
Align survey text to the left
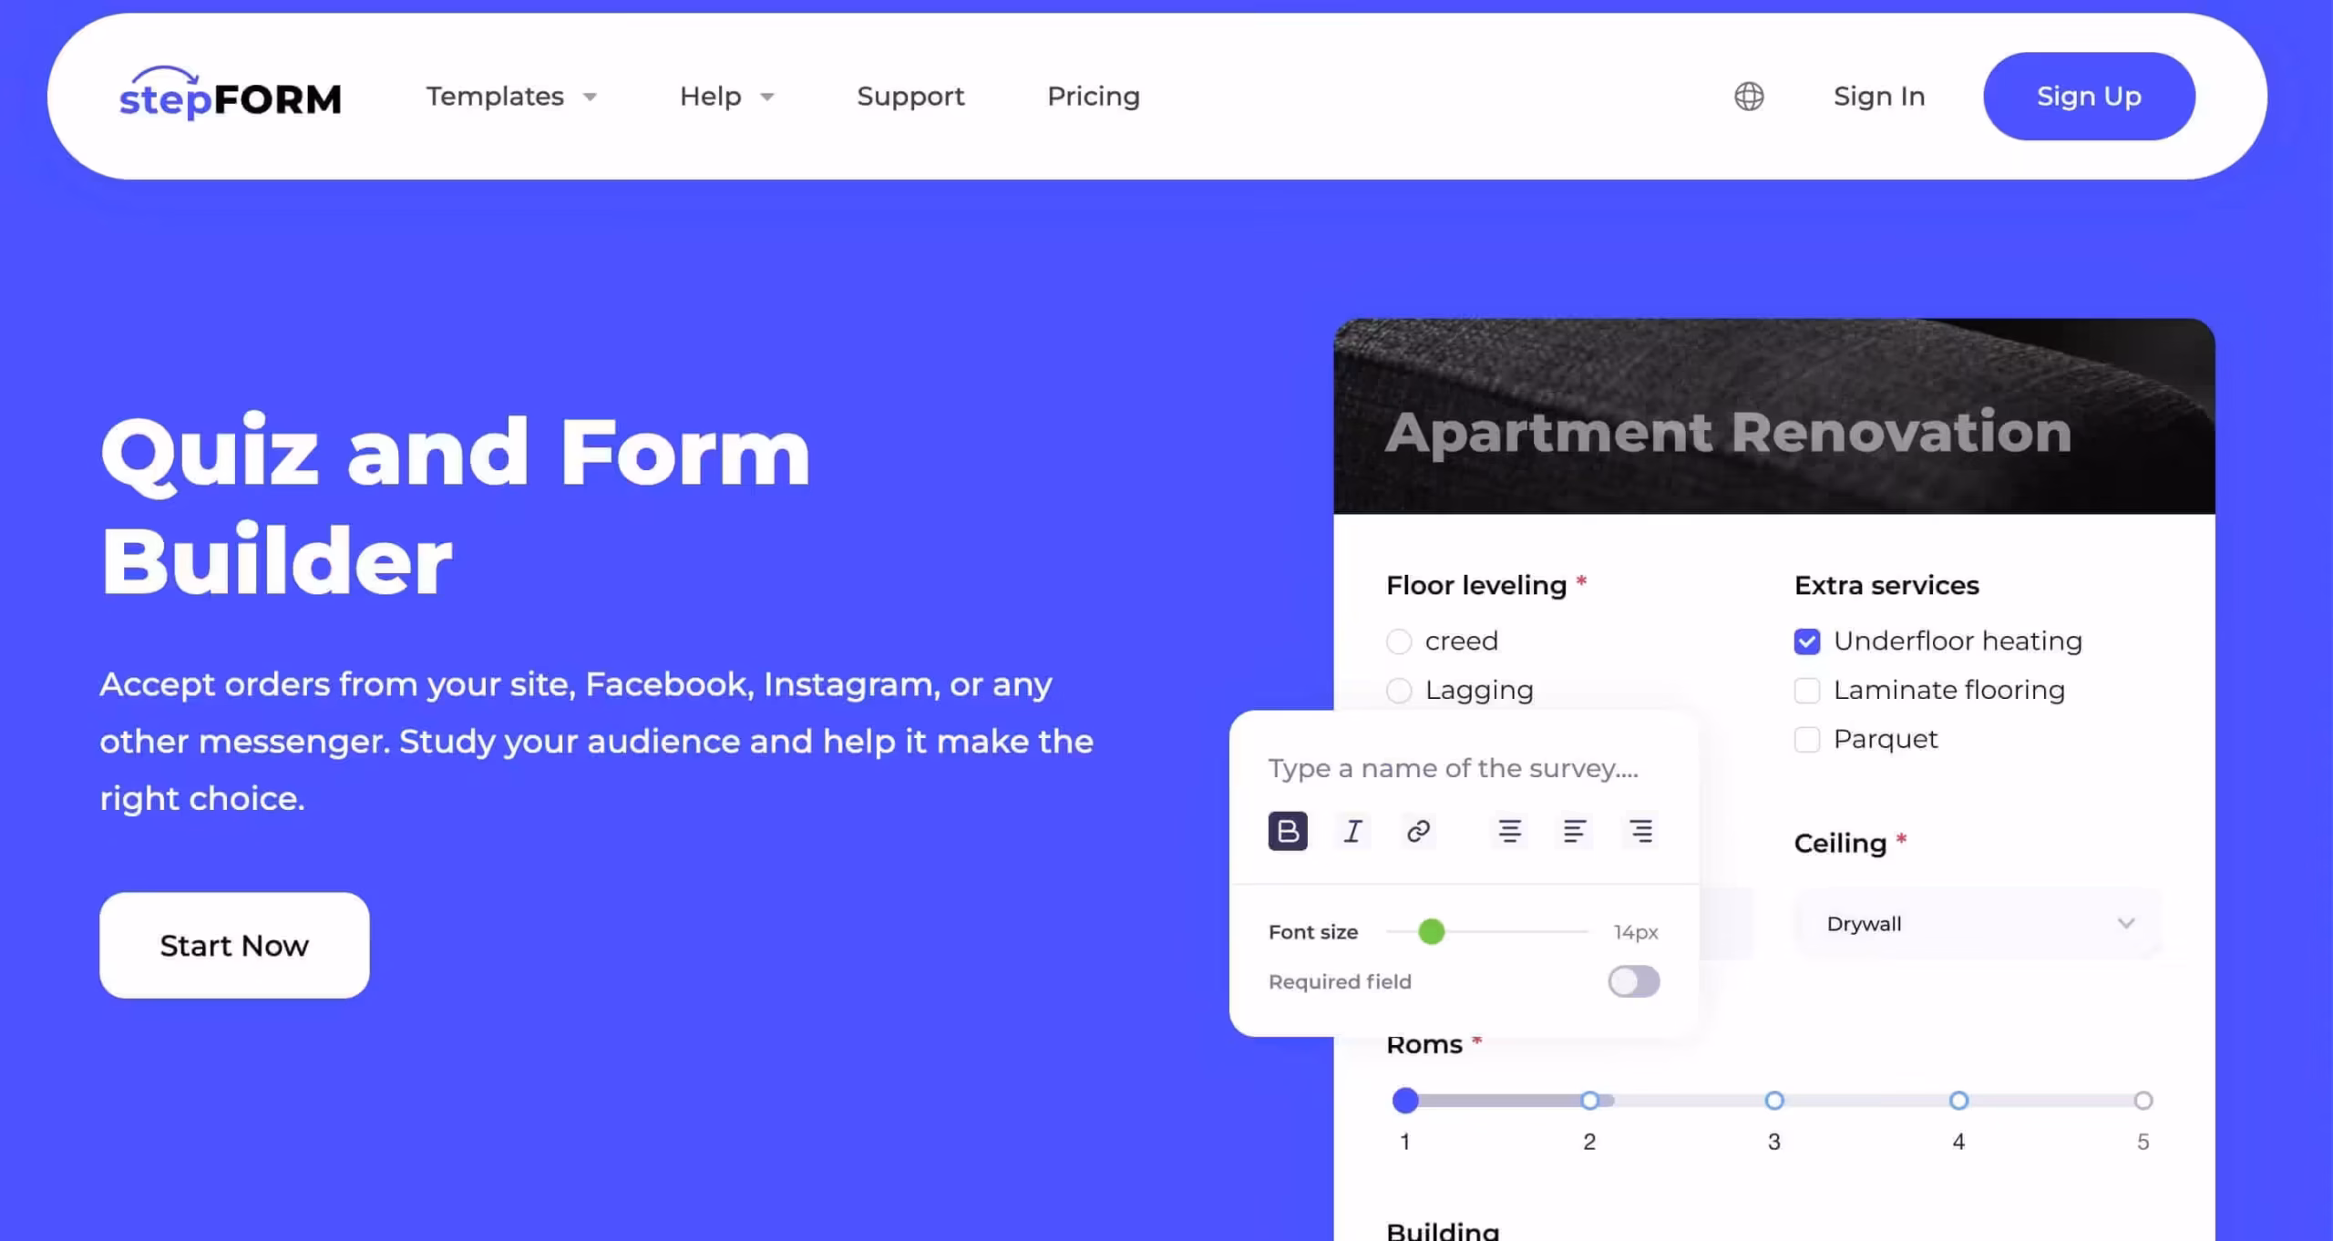point(1574,830)
